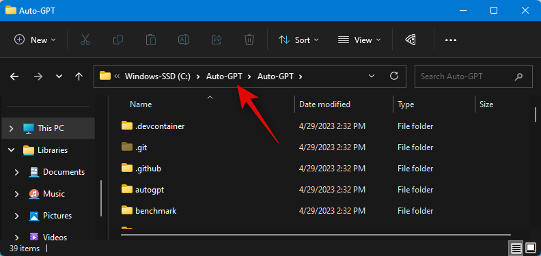This screenshot has height=256, width=541.
Task: Show hidden path with double chevron
Action: [x=117, y=76]
